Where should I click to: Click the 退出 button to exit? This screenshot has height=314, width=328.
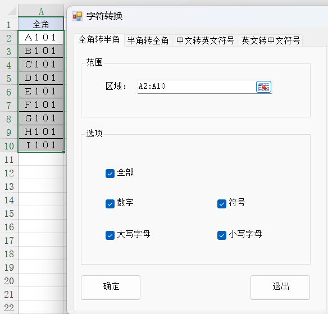pyautogui.click(x=280, y=288)
